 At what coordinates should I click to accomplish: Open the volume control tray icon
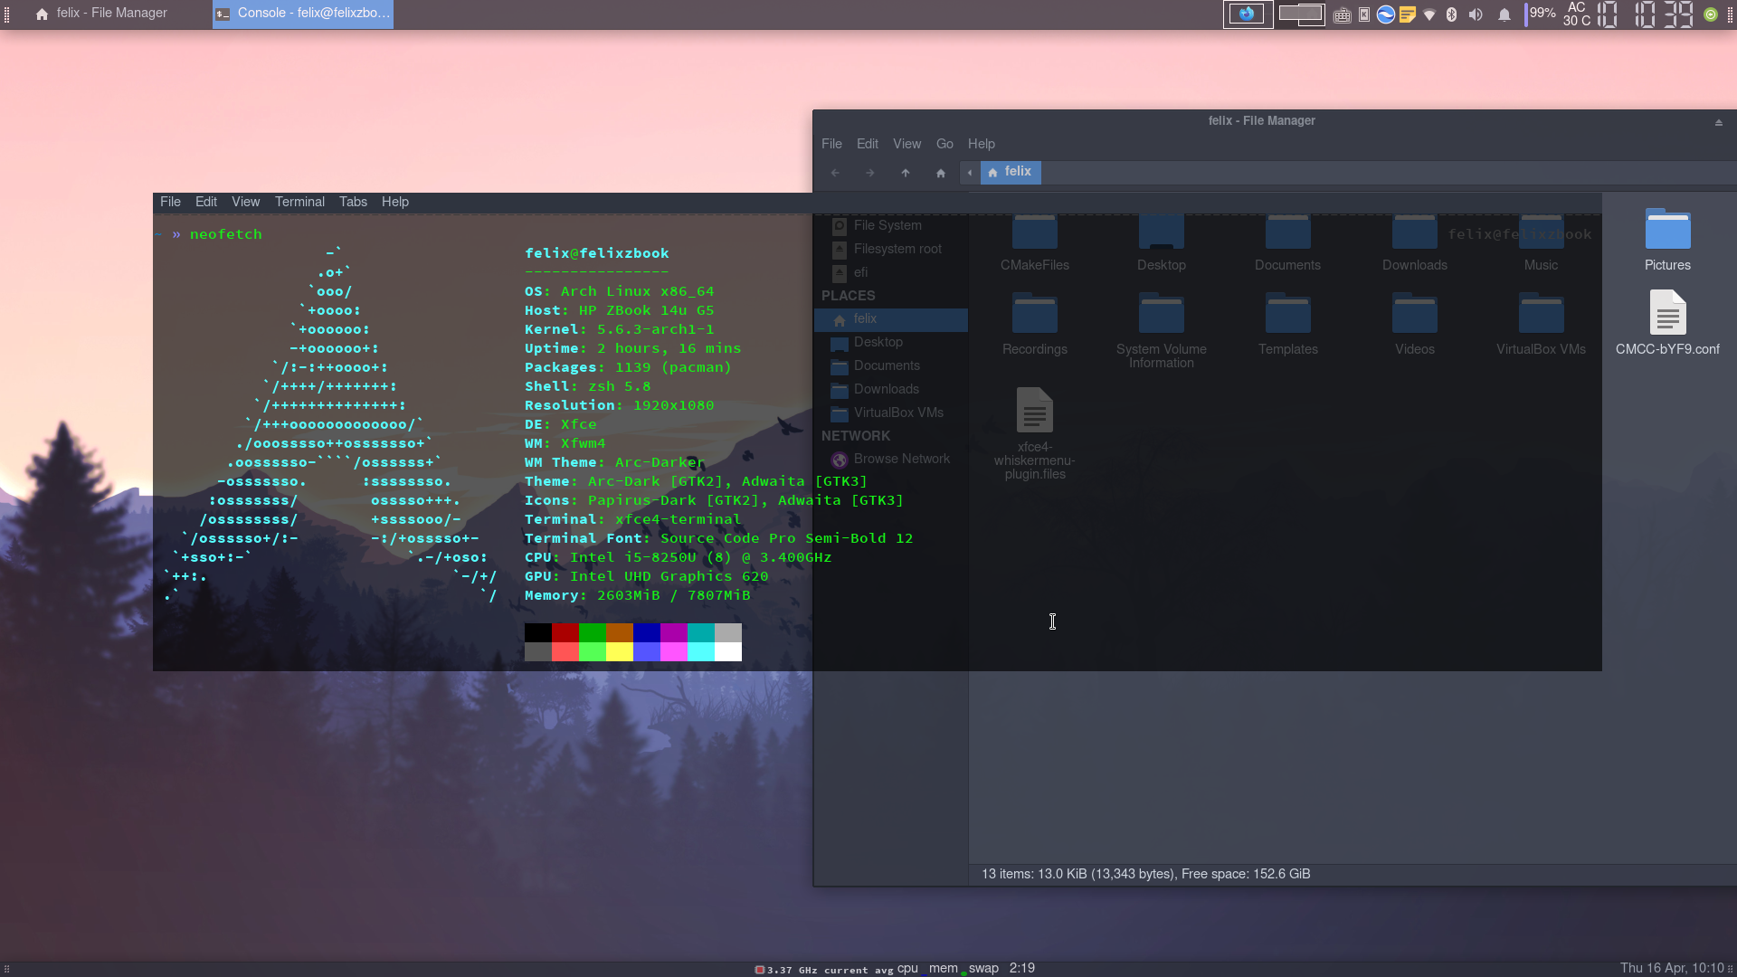tap(1476, 14)
